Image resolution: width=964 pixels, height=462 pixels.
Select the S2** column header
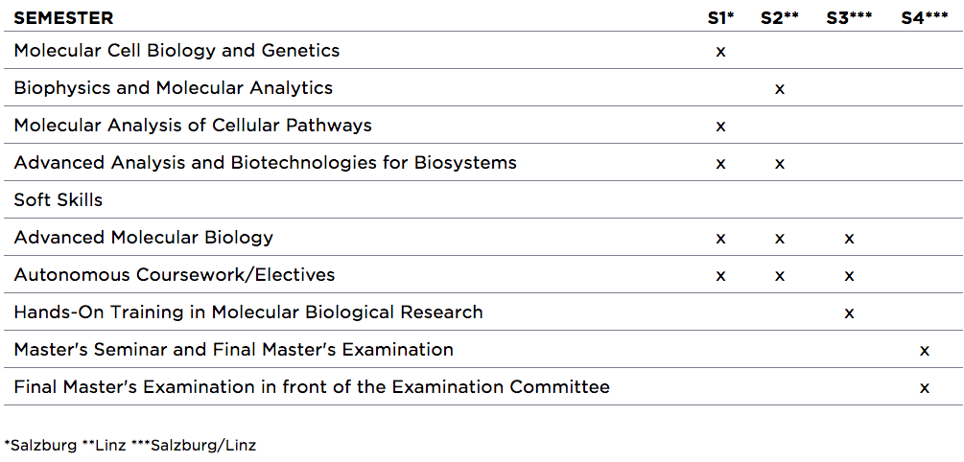point(780,18)
